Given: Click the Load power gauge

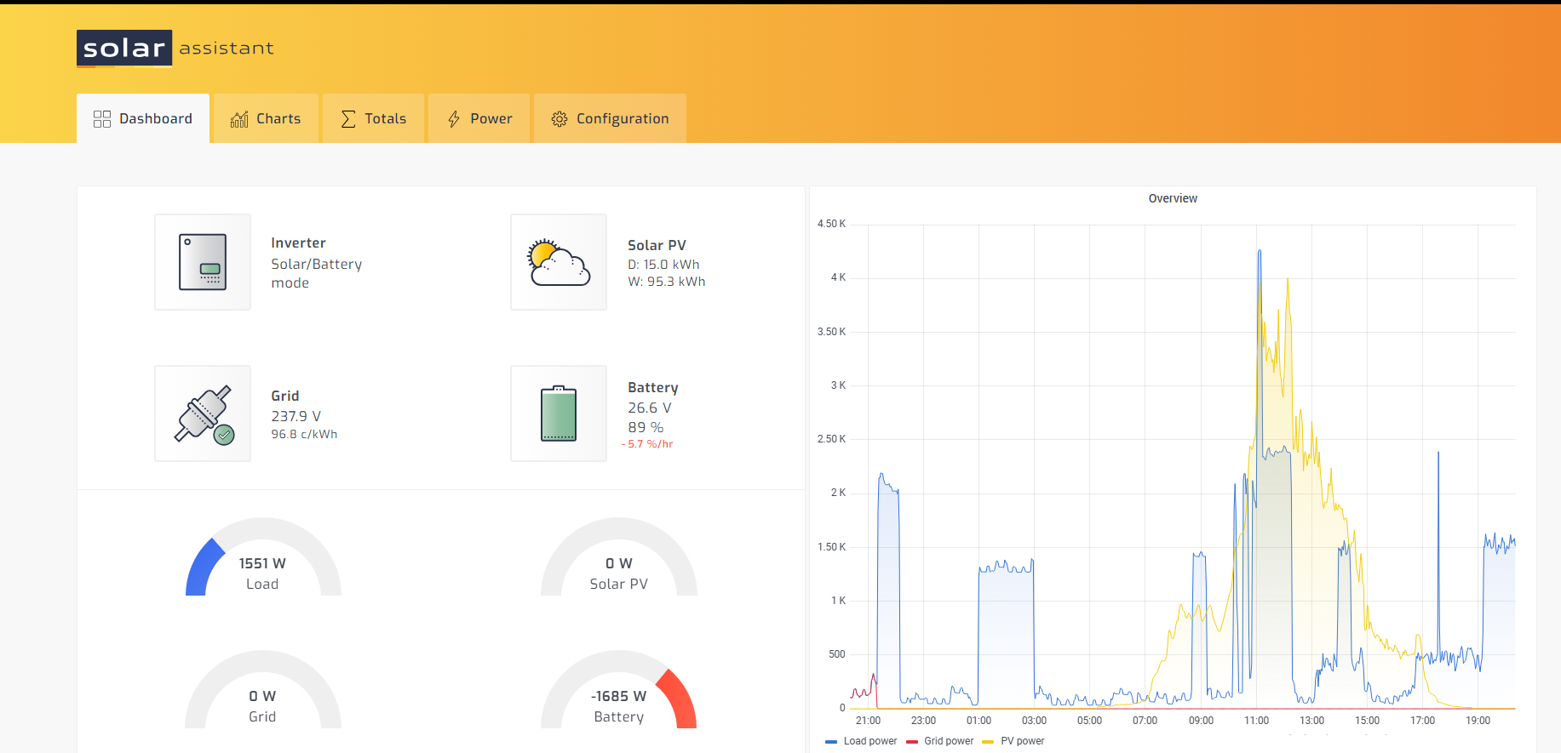Looking at the screenshot, I should click(263, 562).
